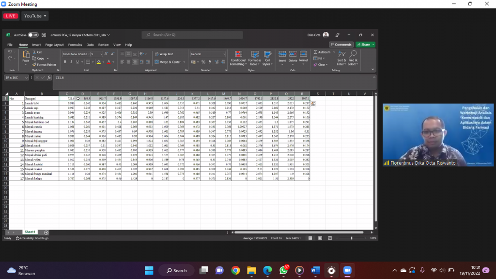496x279 pixels.
Task: Click the Redo arrow icon
Action: 10,58
